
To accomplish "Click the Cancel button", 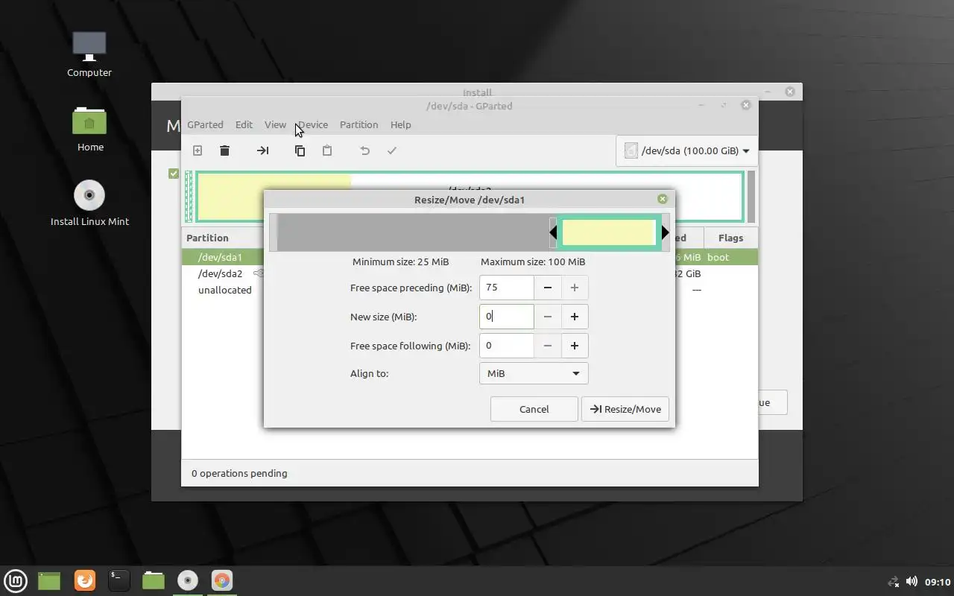I will tap(534, 409).
